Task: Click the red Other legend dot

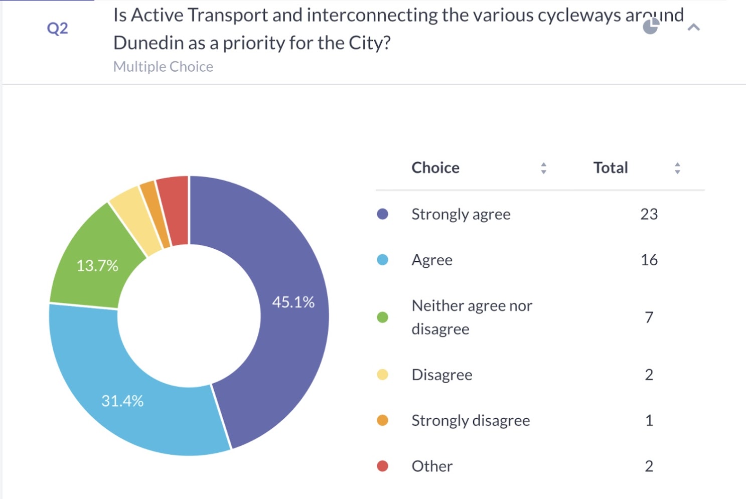Action: point(382,466)
